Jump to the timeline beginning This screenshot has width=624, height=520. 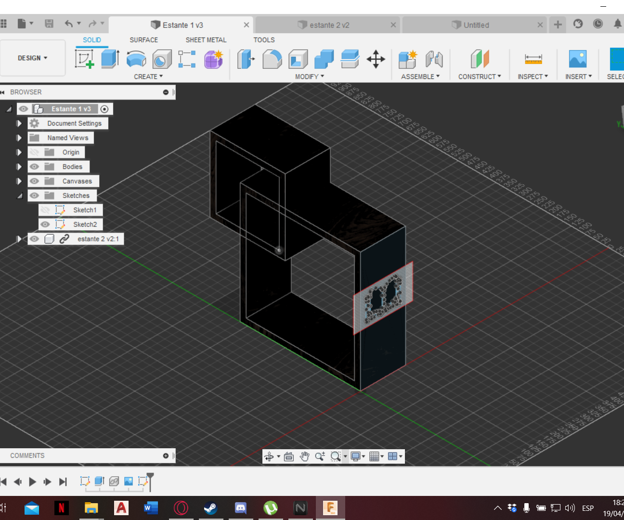3,481
